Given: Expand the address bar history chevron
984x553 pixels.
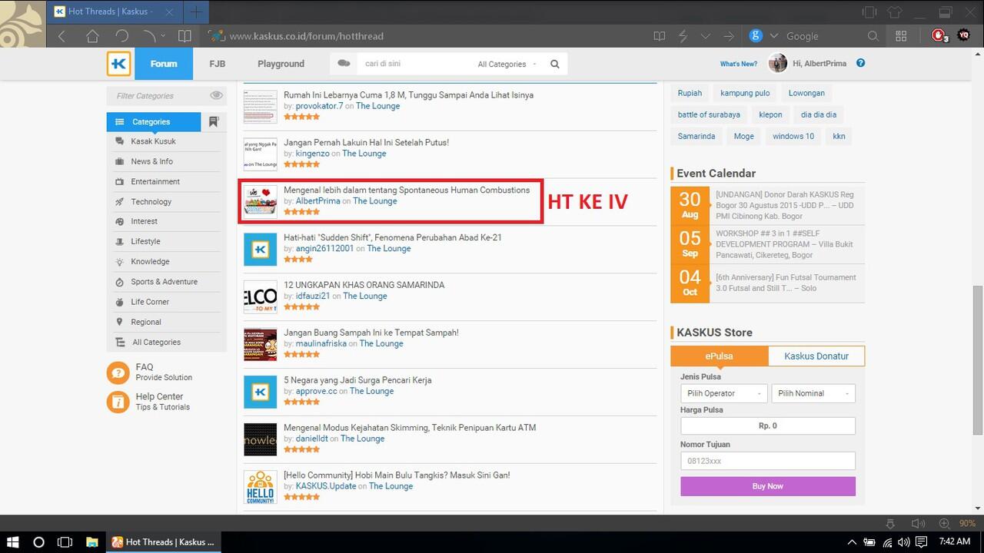Looking at the screenshot, I should point(705,36).
